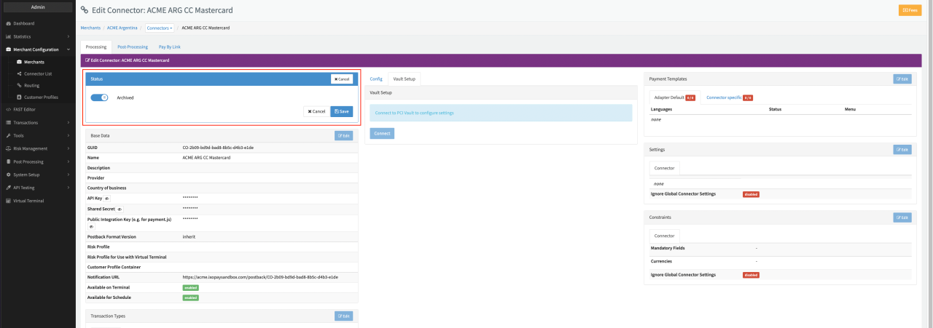Click the ACME Argentina breadcrumb link

click(122, 28)
